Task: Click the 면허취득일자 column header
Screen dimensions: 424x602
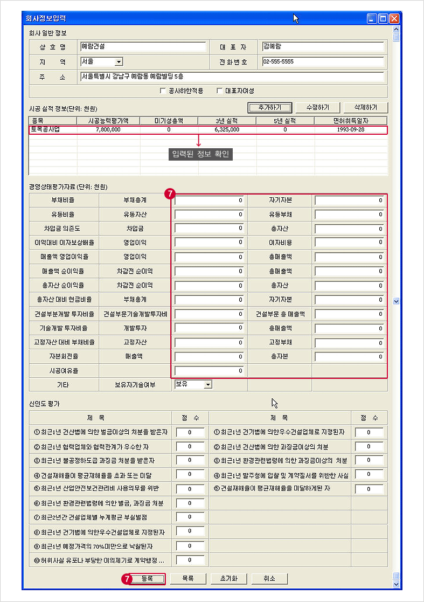Action: (x=351, y=121)
